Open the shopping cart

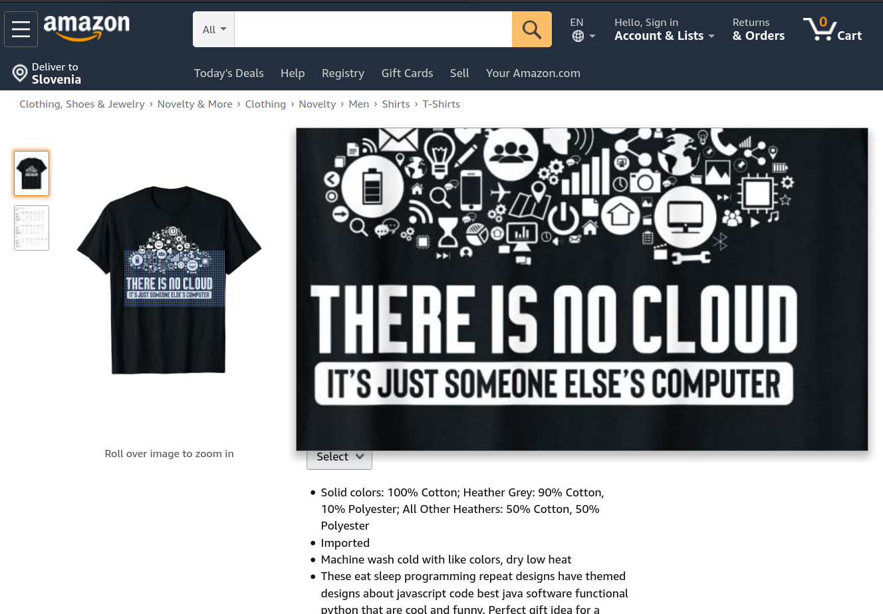[832, 29]
